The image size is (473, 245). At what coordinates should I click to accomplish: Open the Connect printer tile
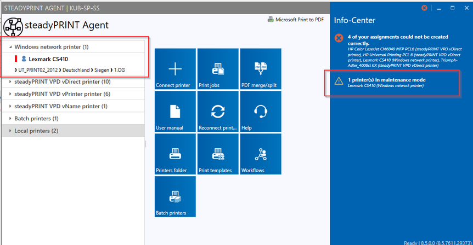(x=175, y=69)
